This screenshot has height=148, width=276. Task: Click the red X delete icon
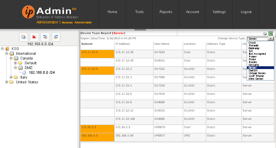[34, 37]
